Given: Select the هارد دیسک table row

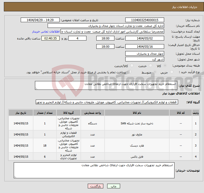Looking at the screenshot, I should click(x=137, y=146).
